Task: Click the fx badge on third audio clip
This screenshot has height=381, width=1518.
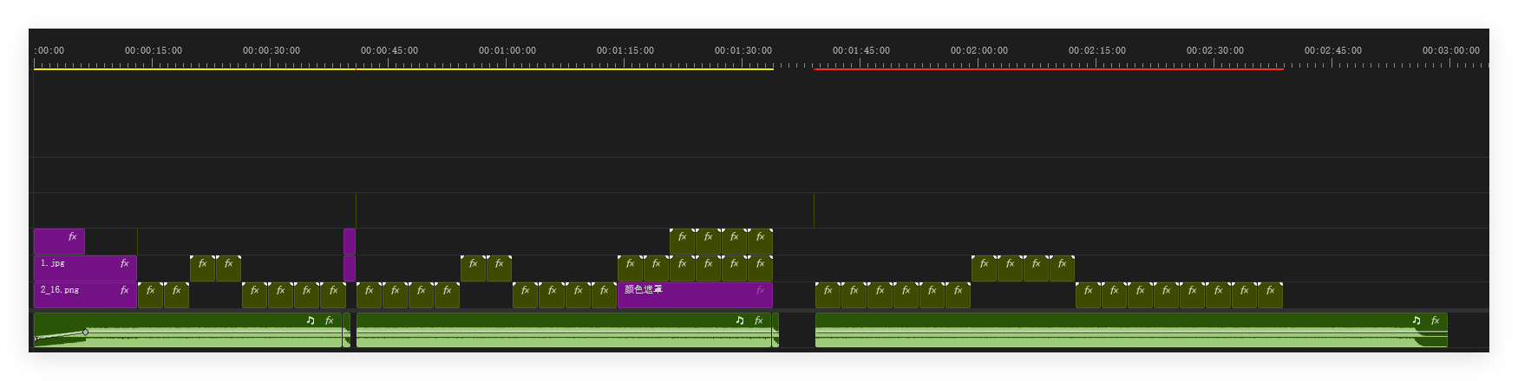Action: point(1436,320)
